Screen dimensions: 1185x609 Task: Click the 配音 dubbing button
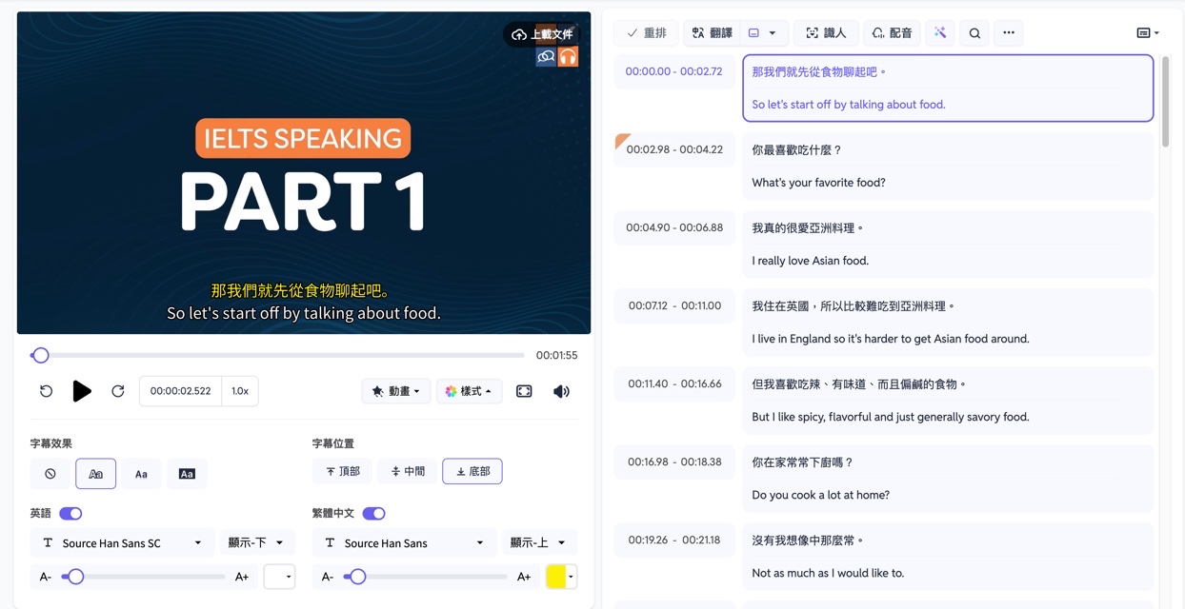point(892,33)
